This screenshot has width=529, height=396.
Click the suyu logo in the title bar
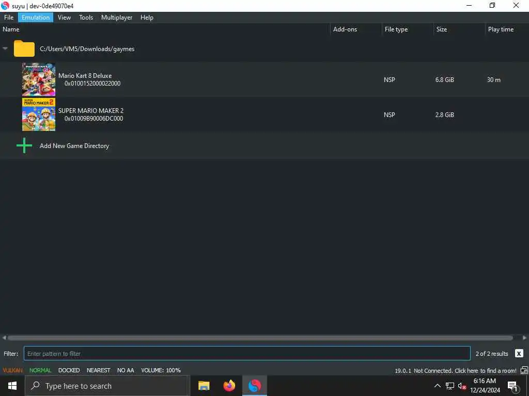click(x=5, y=6)
